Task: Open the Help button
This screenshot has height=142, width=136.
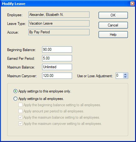Action: (x=113, y=35)
